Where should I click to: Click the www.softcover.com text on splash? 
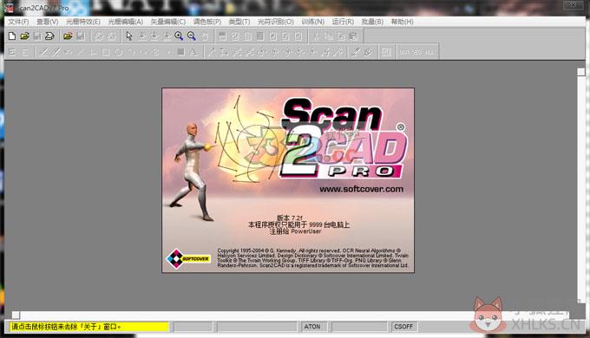tap(361, 189)
